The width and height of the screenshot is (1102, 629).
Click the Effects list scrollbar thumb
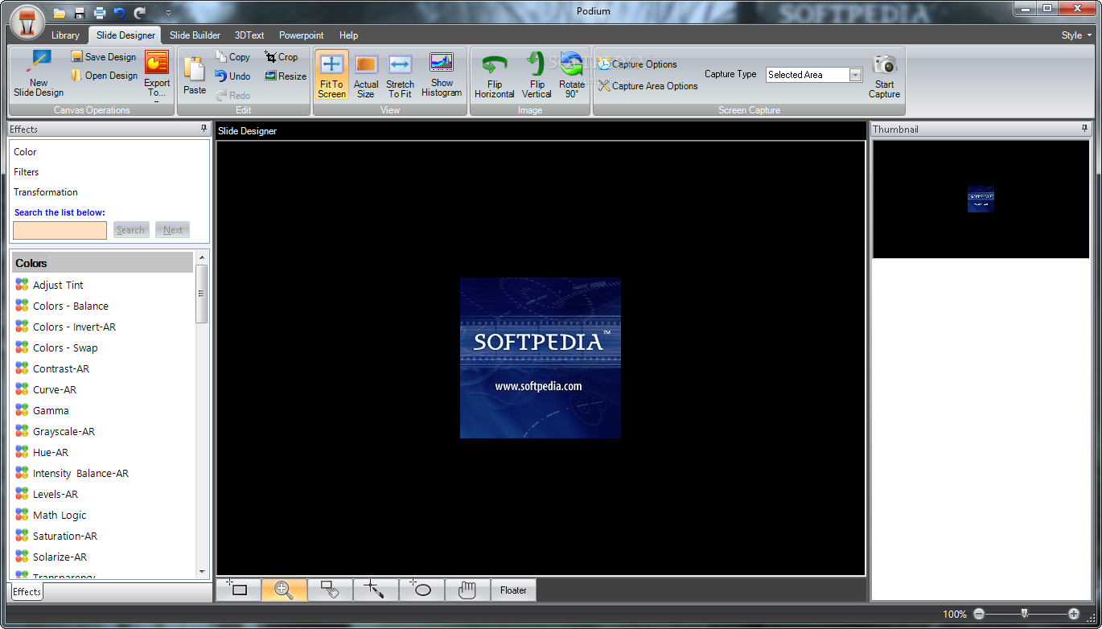click(x=201, y=294)
